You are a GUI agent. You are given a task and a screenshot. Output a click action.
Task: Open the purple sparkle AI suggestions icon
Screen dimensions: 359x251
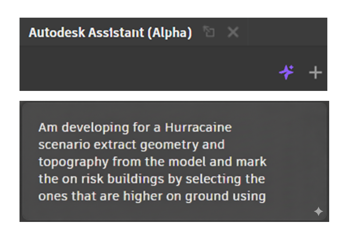286,73
